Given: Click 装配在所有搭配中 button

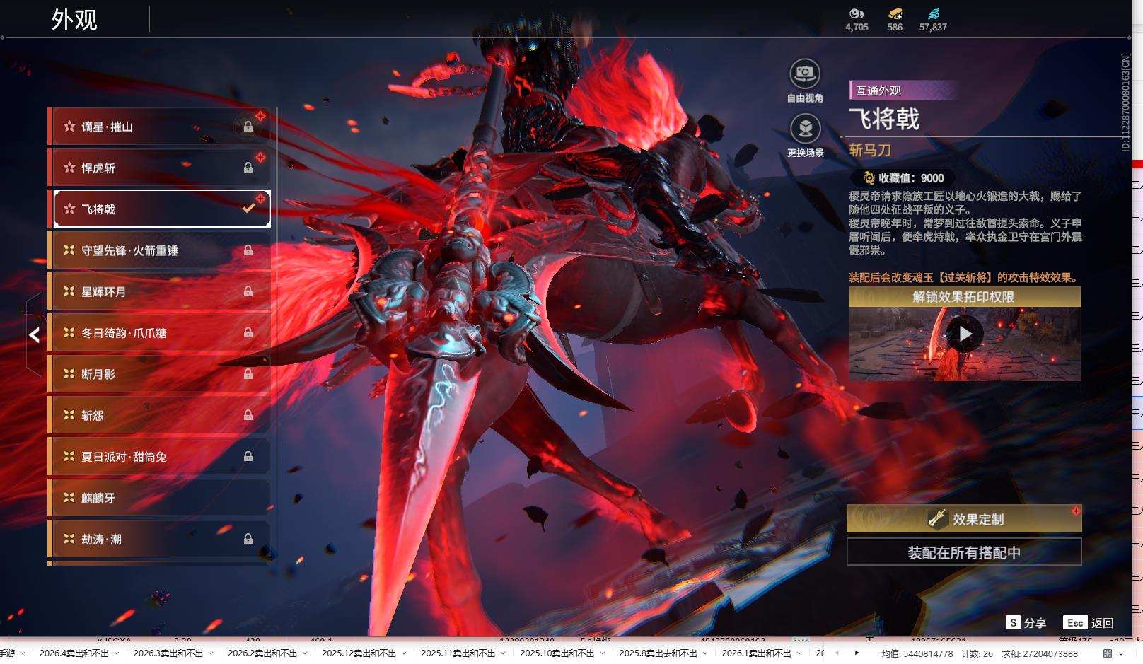Looking at the screenshot, I should (x=964, y=552).
